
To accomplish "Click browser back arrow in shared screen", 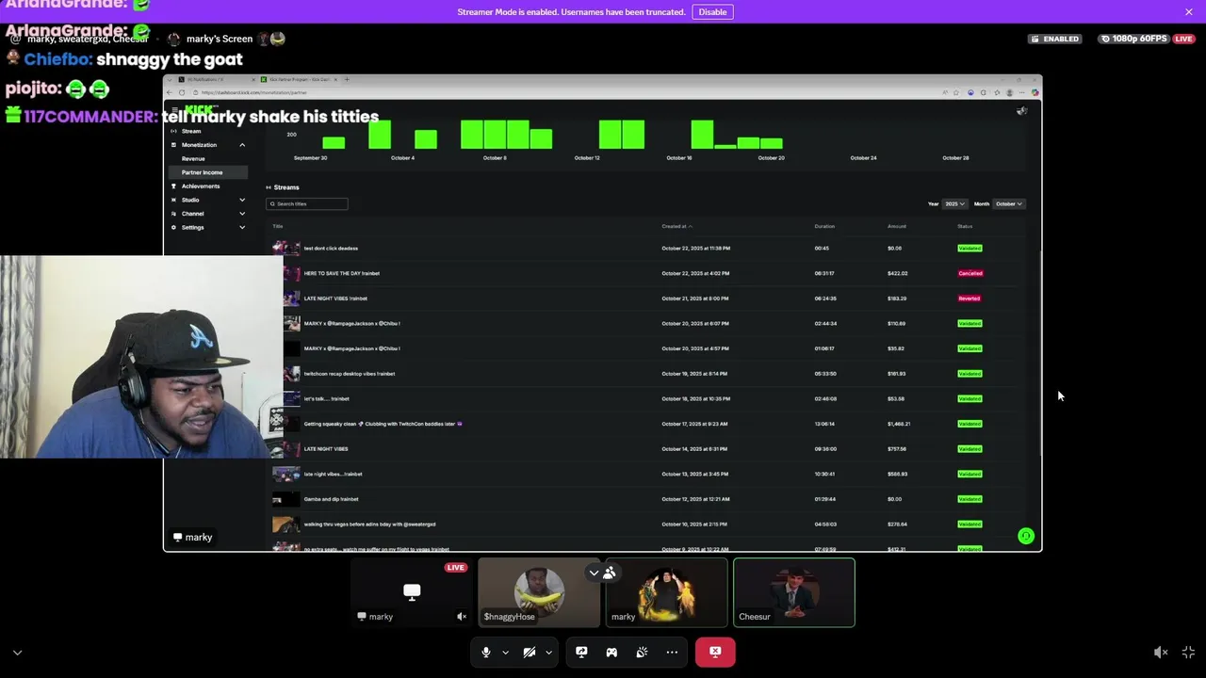I will point(170,92).
